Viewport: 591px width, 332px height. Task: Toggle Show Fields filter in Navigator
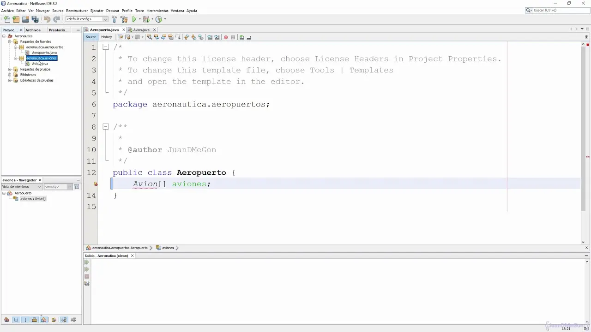(x=16, y=320)
